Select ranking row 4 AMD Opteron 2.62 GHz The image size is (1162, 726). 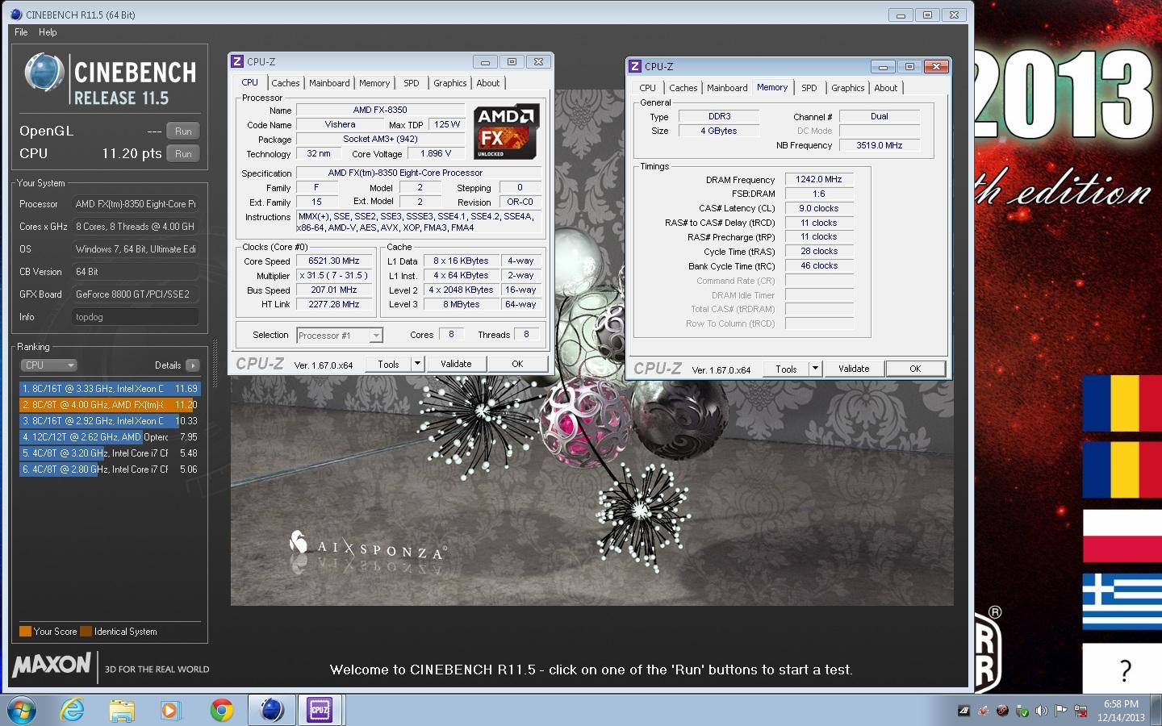(109, 437)
